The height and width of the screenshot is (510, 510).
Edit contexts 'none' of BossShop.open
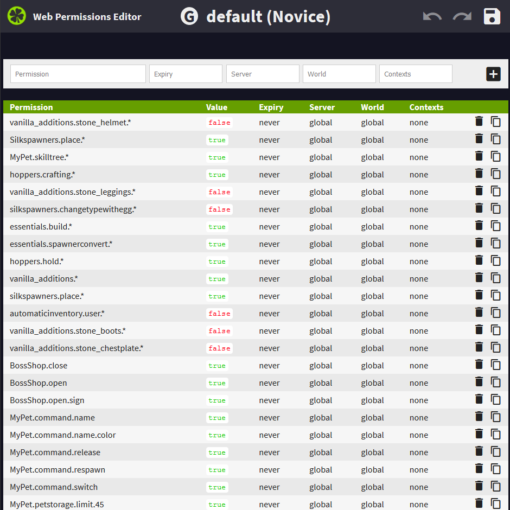[x=419, y=383]
